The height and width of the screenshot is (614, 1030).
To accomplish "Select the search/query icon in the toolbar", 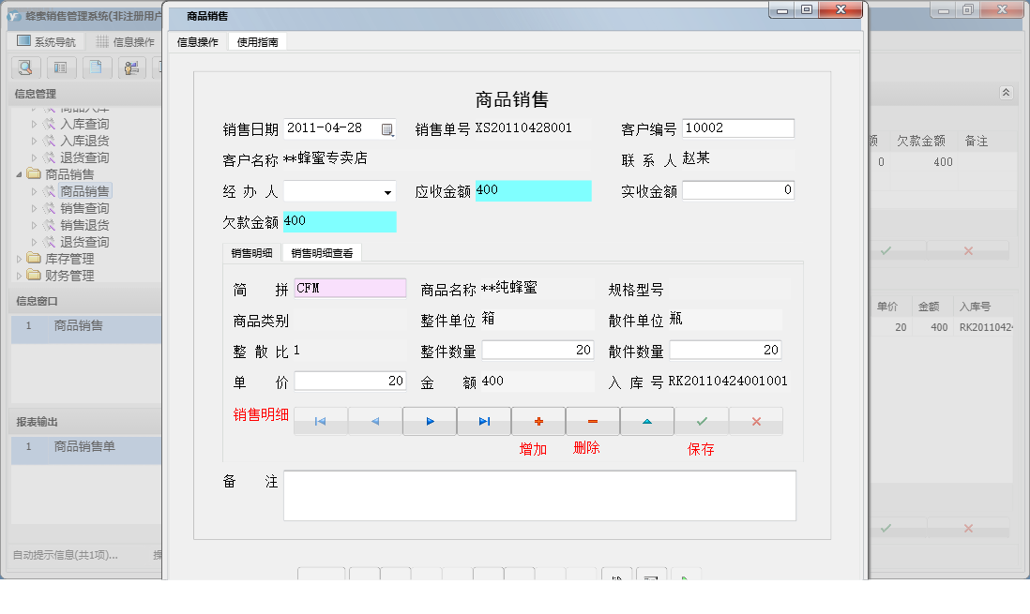I will click(x=25, y=67).
